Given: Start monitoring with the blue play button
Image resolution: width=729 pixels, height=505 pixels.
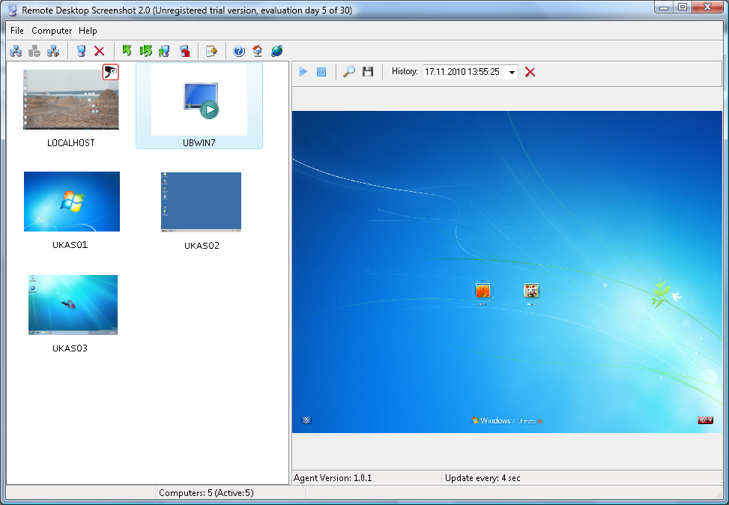Looking at the screenshot, I should click(x=303, y=72).
